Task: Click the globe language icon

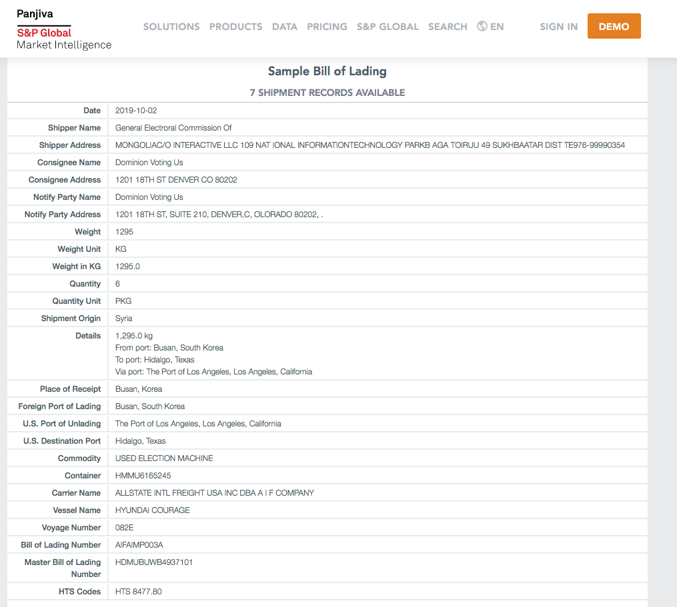Action: [x=482, y=26]
